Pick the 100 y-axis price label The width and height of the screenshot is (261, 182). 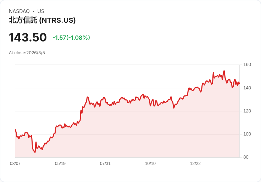(247, 134)
